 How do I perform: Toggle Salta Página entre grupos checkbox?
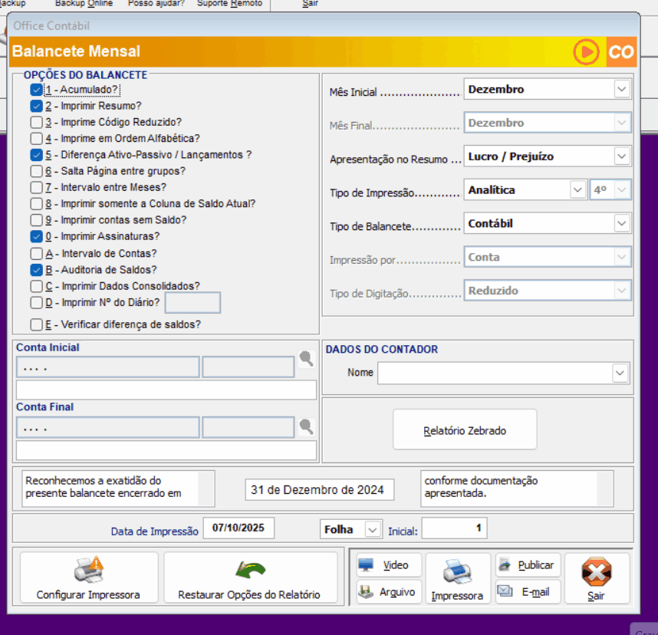tap(36, 171)
